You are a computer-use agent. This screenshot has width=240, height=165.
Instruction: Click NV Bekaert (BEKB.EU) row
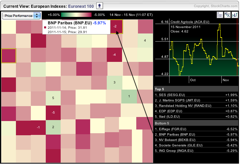pyautogui.click(x=196, y=140)
